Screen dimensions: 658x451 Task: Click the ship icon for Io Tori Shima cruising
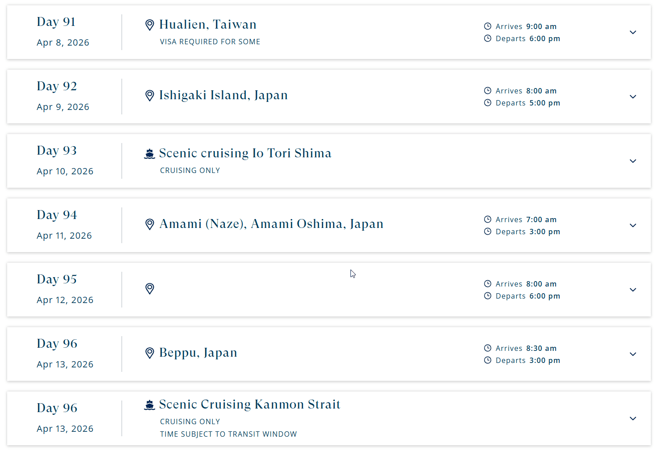(x=149, y=154)
